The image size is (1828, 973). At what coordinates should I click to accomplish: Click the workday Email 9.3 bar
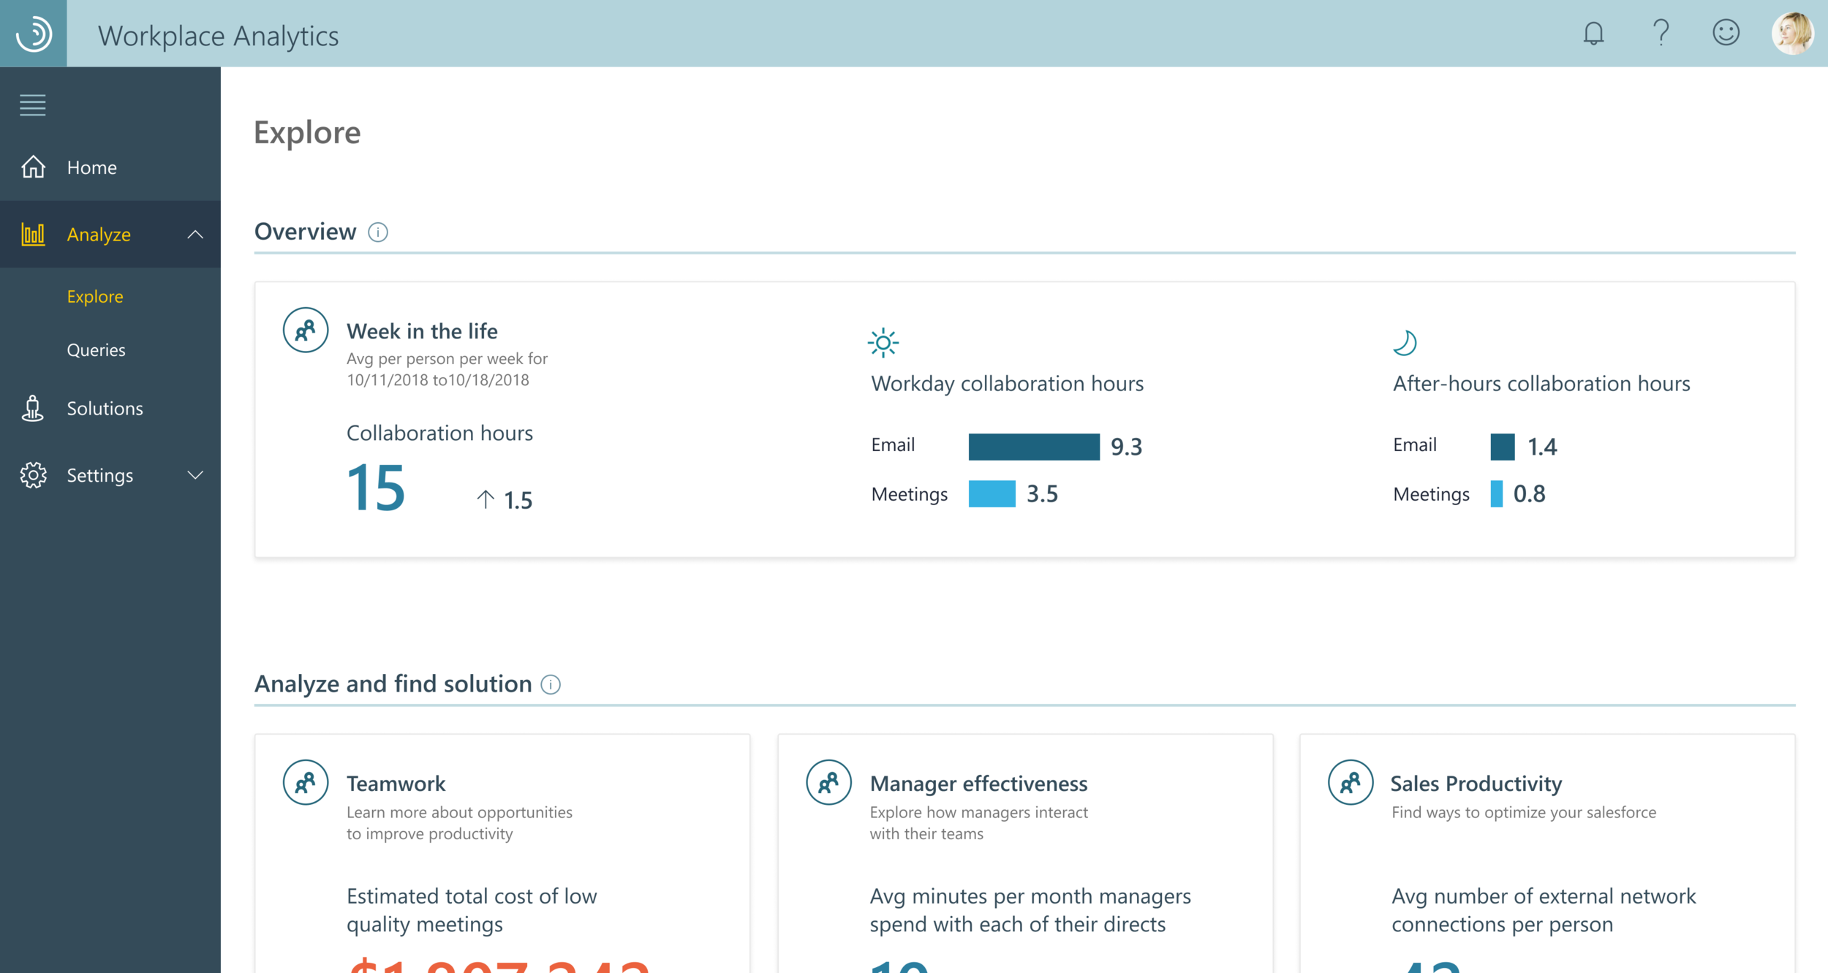point(1033,447)
